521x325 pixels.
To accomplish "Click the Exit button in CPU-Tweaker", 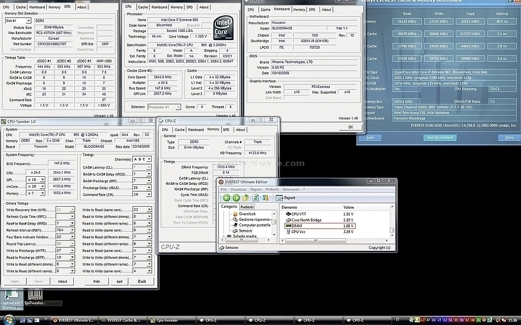I will (142, 281).
